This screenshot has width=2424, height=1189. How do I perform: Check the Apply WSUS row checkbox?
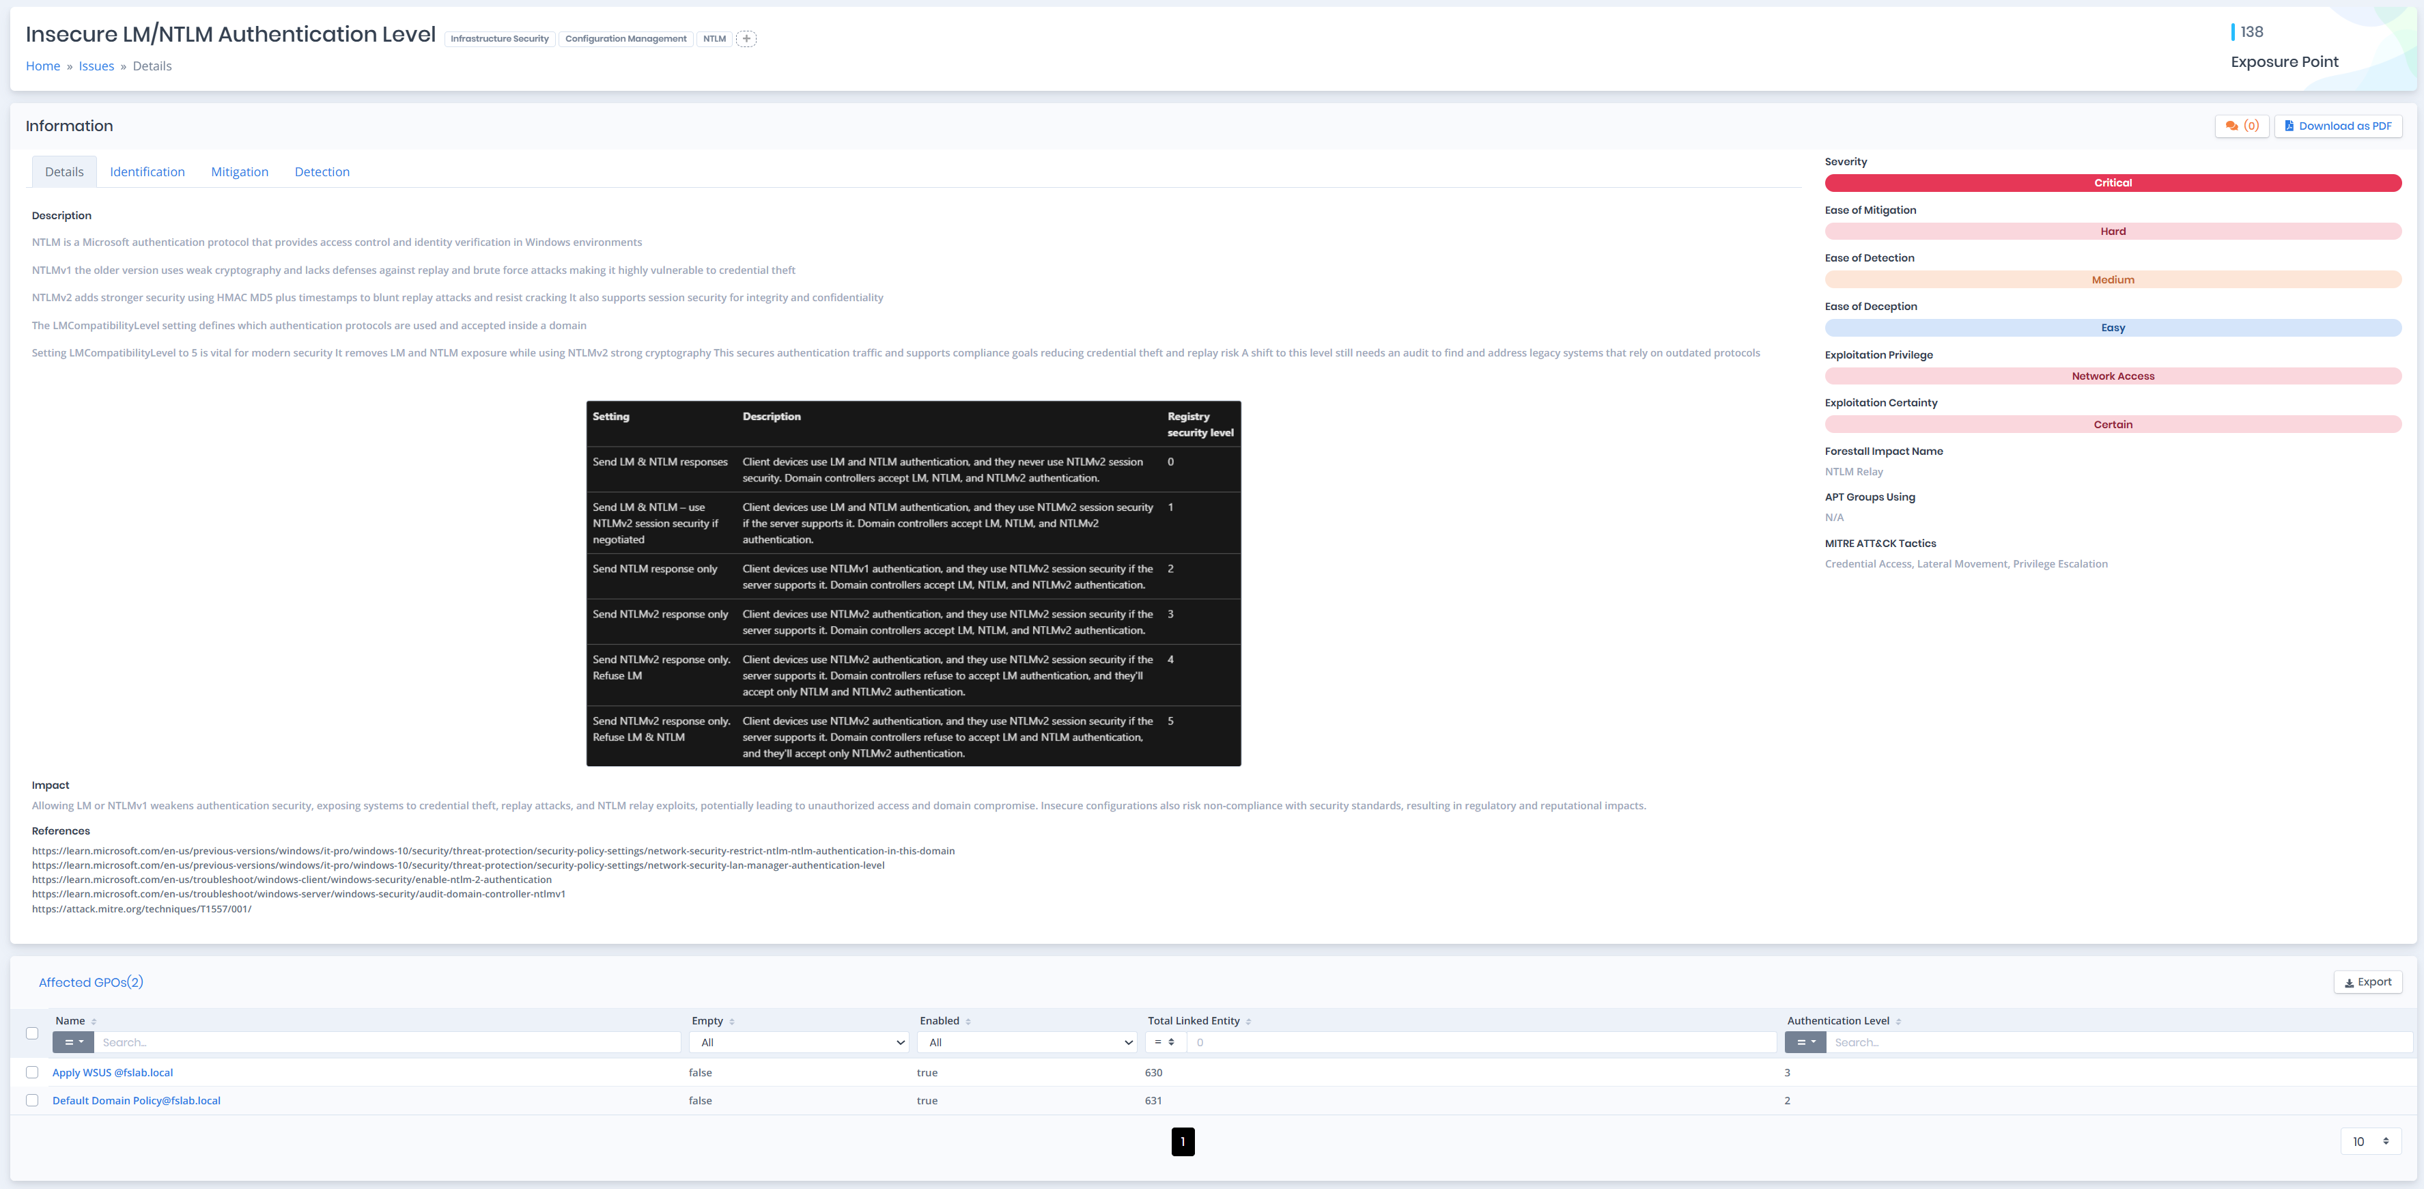tap(32, 1072)
